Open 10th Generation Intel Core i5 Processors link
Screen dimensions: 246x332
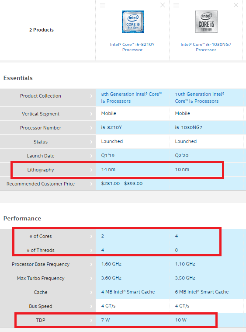[x=199, y=98]
